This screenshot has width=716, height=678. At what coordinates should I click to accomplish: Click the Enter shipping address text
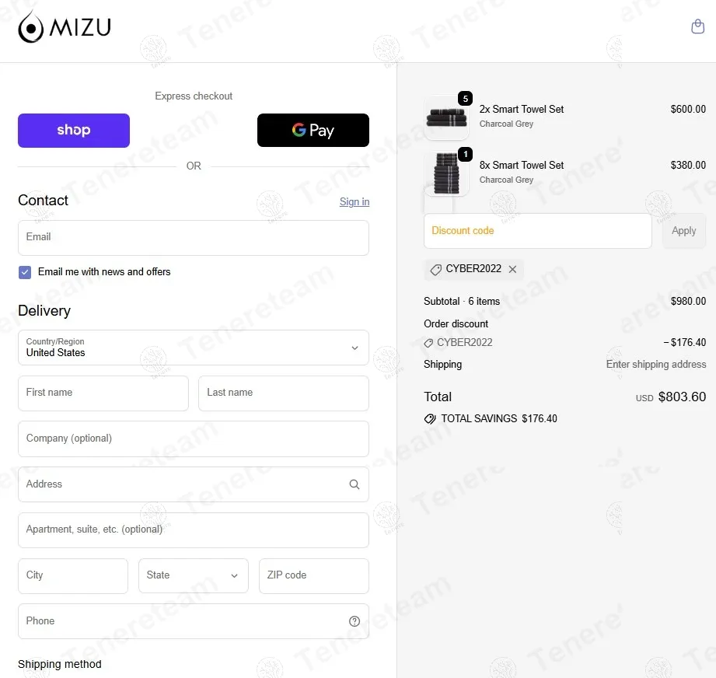[x=655, y=365]
